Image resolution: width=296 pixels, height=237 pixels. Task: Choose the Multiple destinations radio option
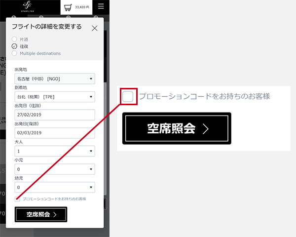[x=15, y=53]
